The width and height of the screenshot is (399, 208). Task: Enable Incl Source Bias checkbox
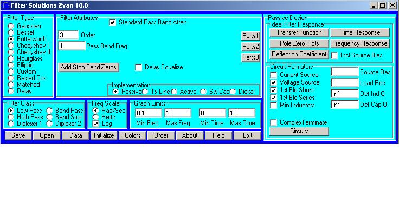[334, 55]
